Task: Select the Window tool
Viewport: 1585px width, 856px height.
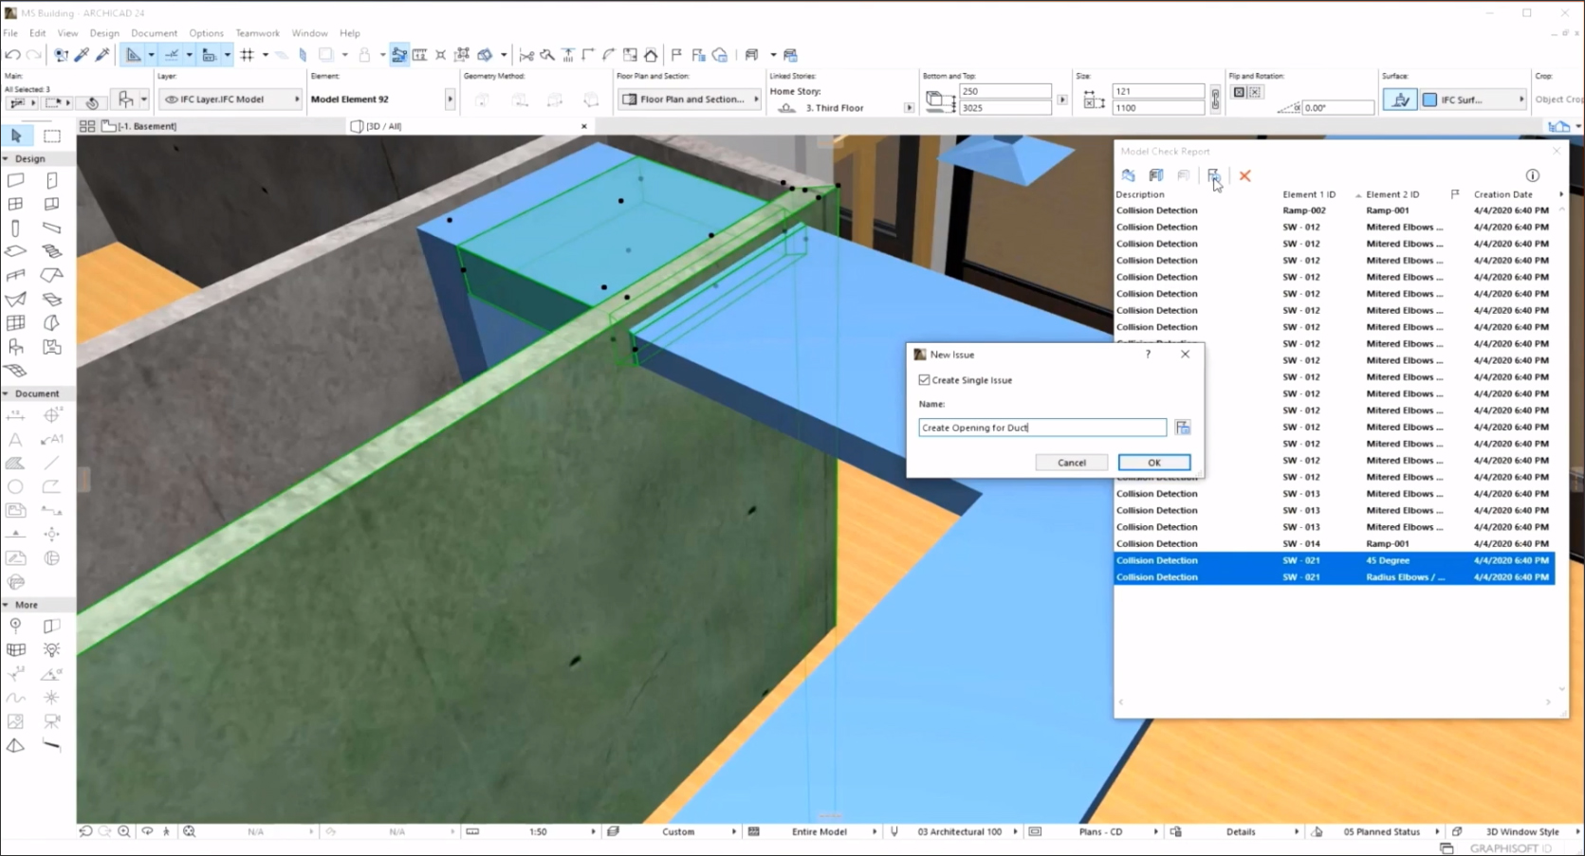Action: pyautogui.click(x=15, y=204)
